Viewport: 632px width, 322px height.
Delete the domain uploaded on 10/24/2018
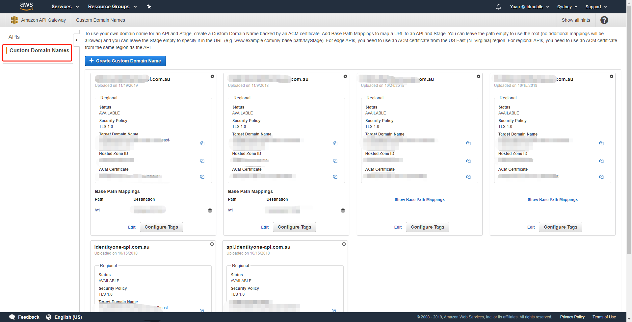[479, 76]
